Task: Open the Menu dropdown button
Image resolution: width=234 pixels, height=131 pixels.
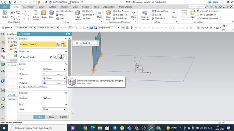Action: [7, 28]
